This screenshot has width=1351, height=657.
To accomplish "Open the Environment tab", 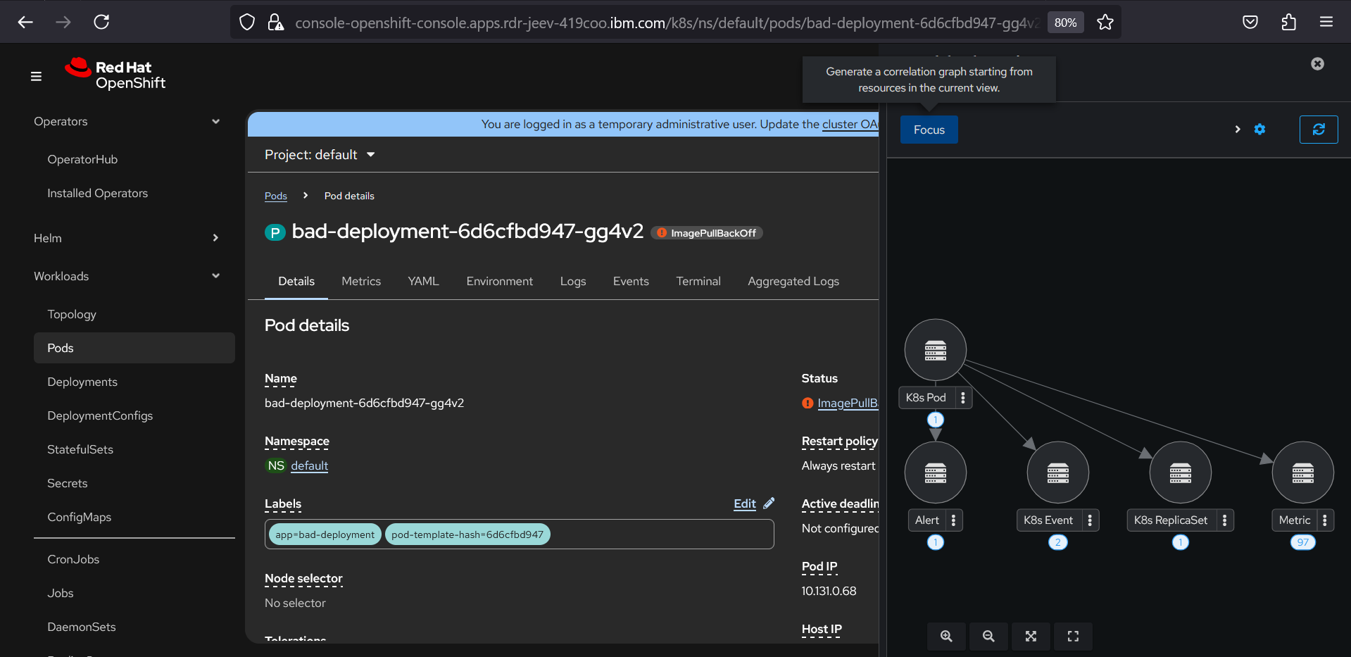I will pos(500,281).
